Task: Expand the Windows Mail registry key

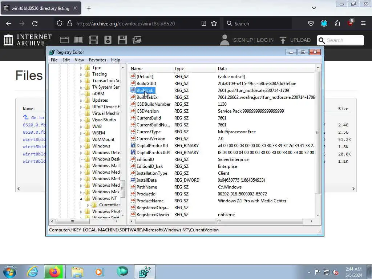Action: [x=81, y=166]
